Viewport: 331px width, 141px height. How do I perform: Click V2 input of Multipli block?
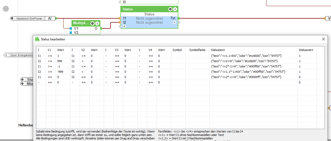[76, 32]
